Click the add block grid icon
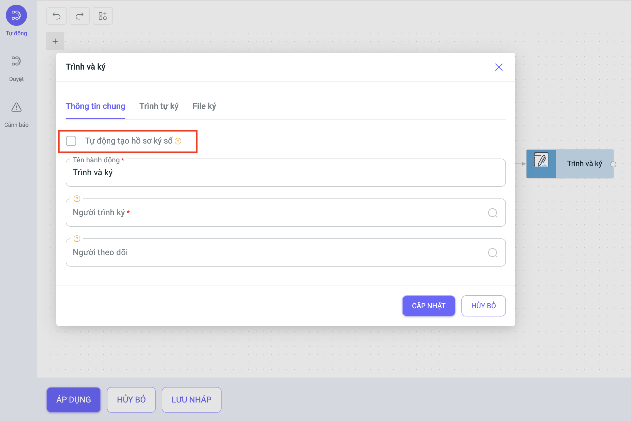Screen dimensions: 631x421 [x=103, y=16]
